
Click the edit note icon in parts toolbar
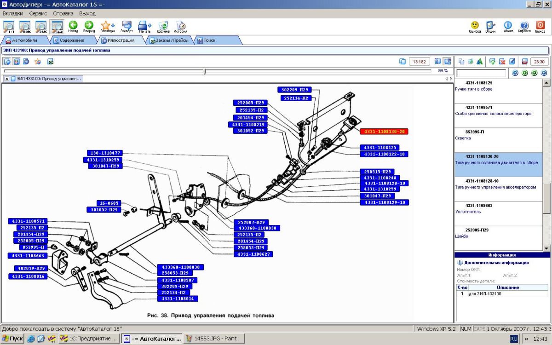coord(512,61)
